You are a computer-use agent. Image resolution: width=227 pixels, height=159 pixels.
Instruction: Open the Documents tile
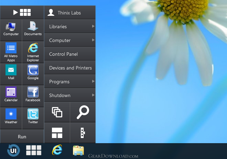(33, 30)
